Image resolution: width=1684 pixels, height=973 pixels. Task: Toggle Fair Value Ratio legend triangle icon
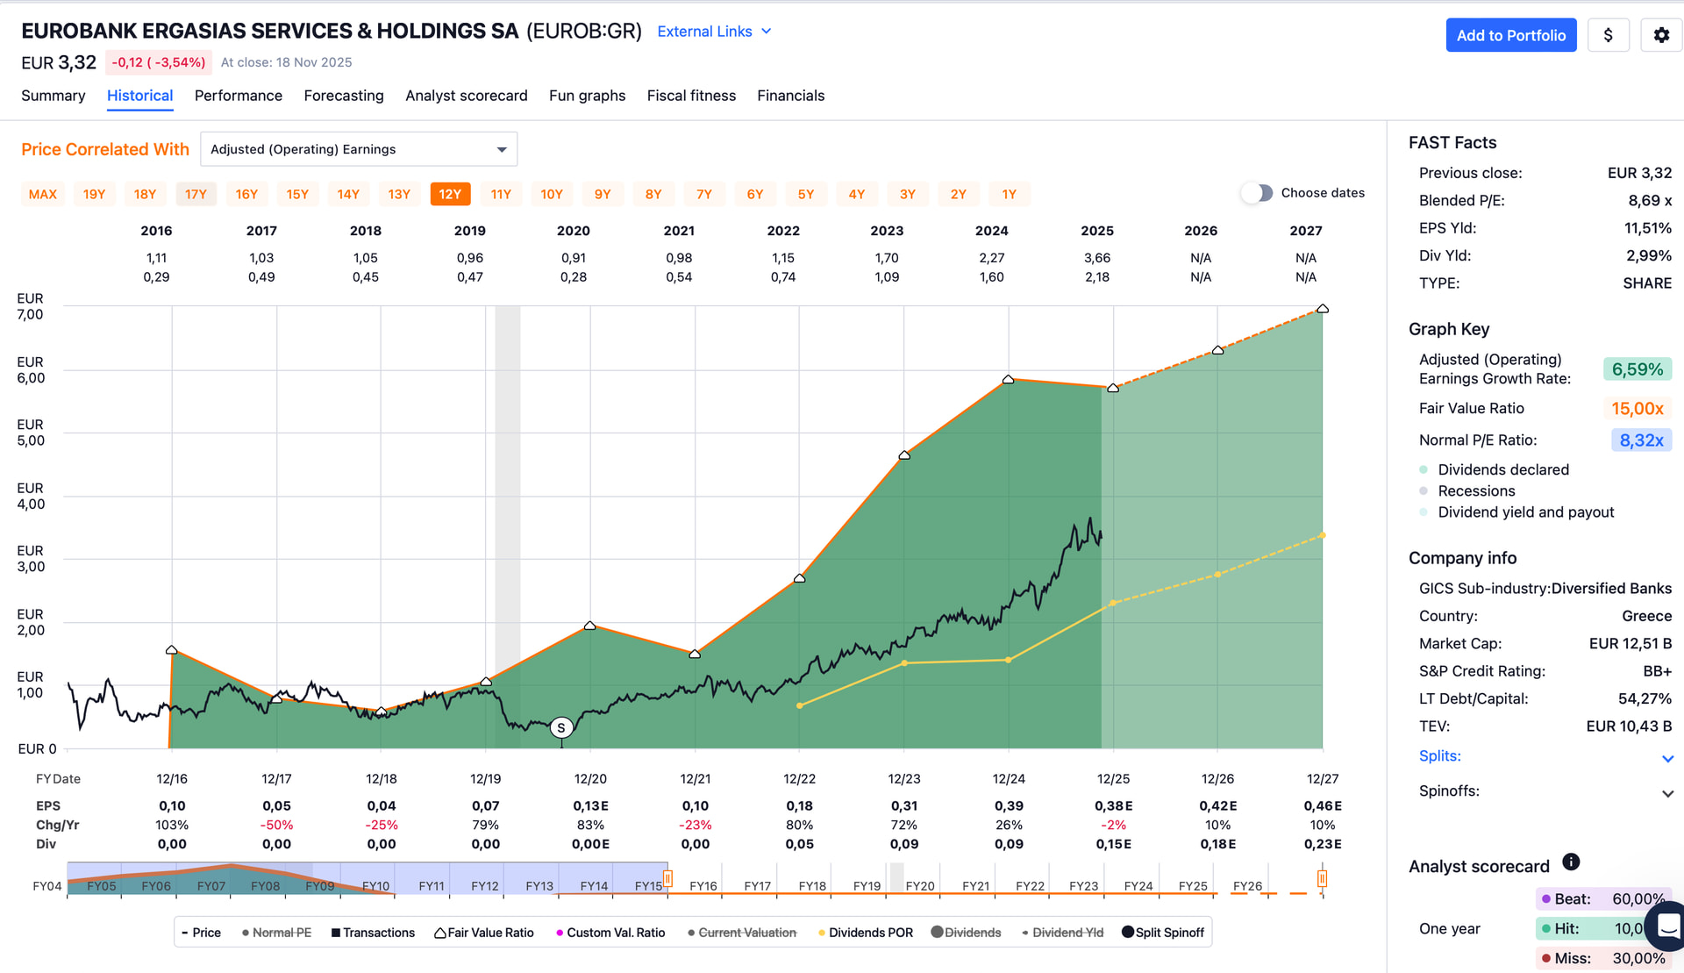(440, 933)
